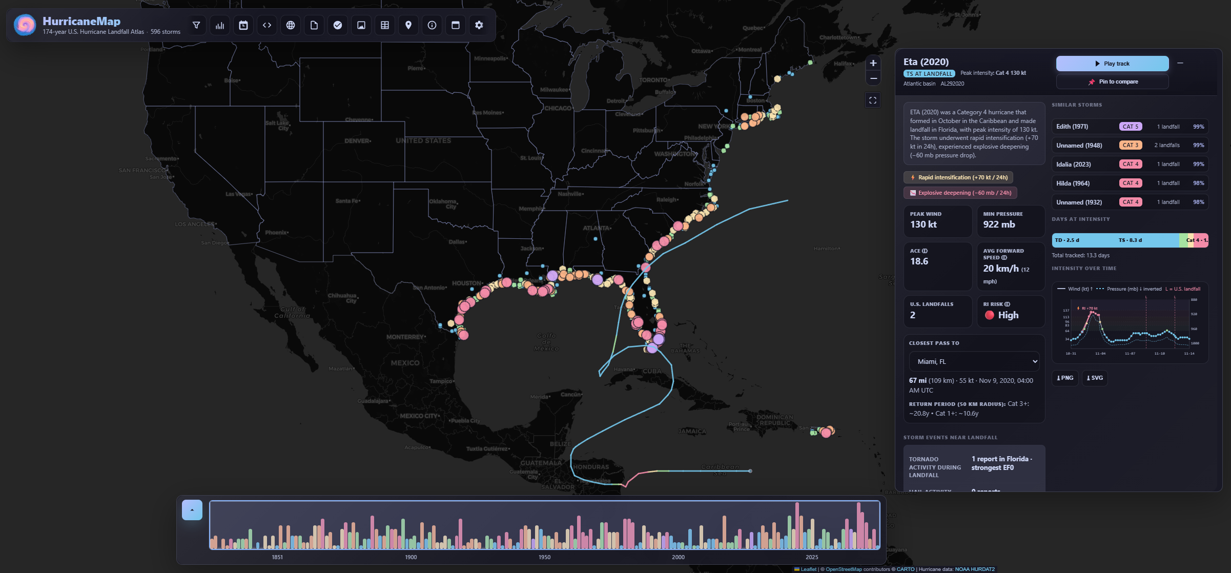Open similar storm Unnamed (1948)

tap(1130, 146)
